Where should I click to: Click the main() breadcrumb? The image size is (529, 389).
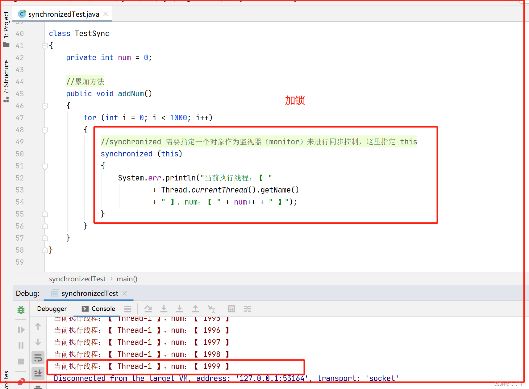pyautogui.click(x=127, y=279)
